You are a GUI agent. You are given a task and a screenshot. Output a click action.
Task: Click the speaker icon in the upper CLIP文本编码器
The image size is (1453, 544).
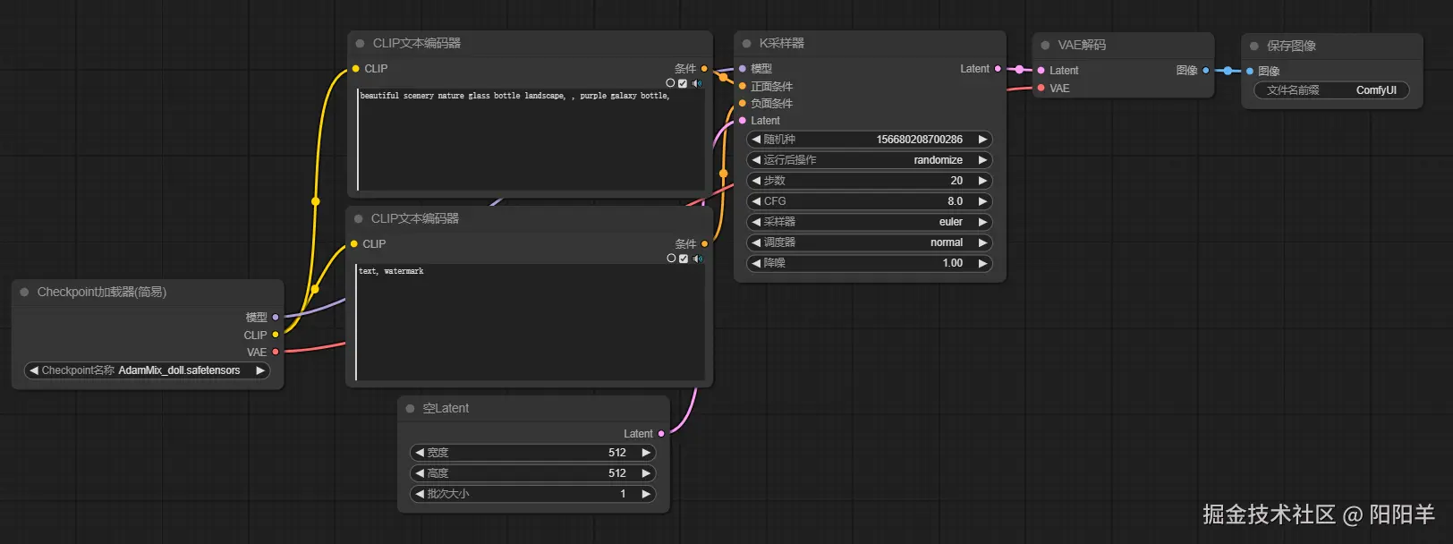coord(697,83)
